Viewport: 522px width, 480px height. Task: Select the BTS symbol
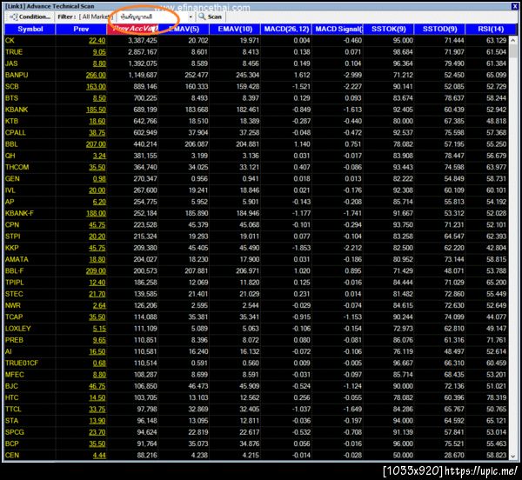(11, 98)
